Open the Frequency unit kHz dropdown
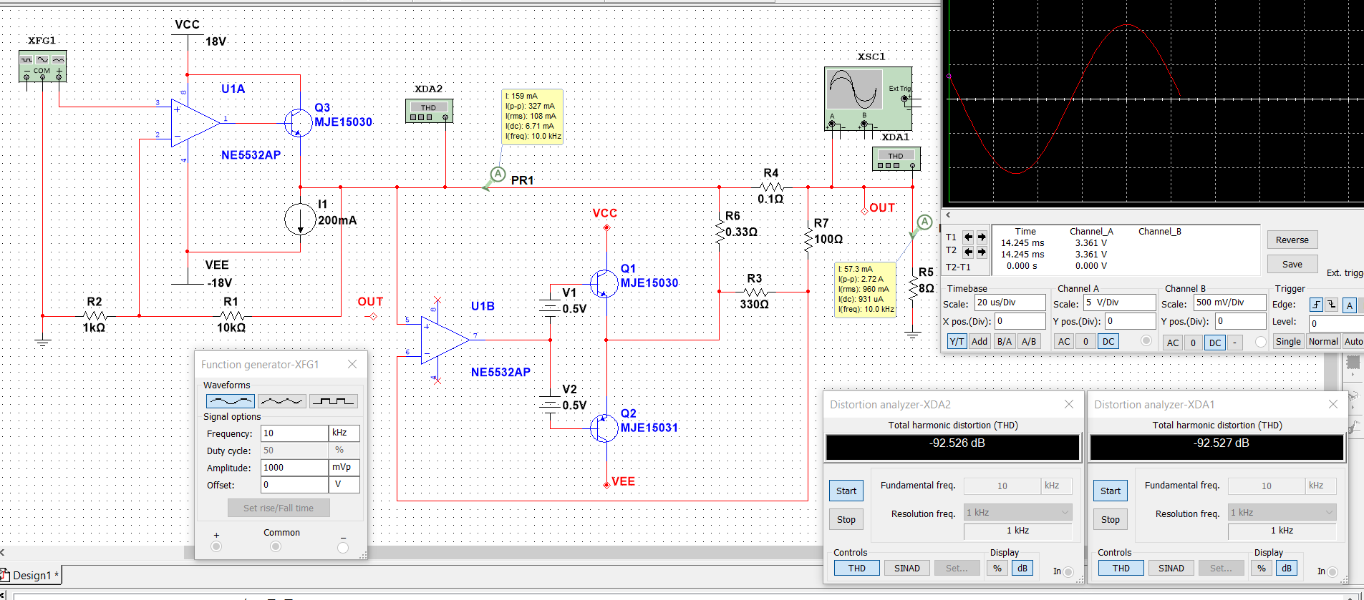 pos(344,433)
